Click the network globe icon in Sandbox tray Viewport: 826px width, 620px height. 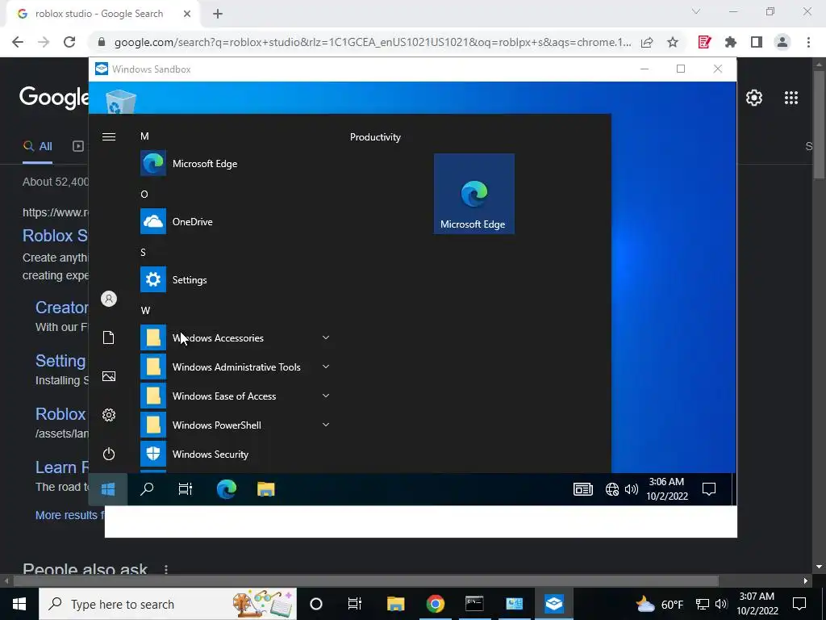tap(611, 490)
